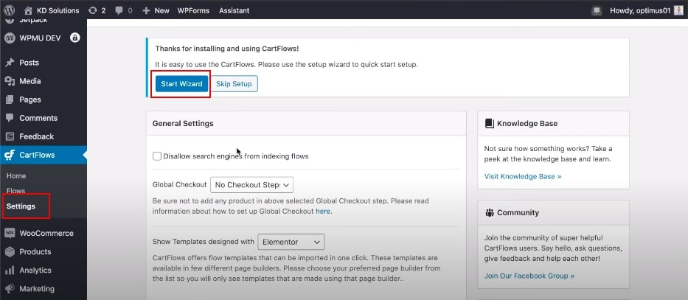Screen dimensions: 688x300
Task: Click the Global Checkout 'here' link
Action: point(323,211)
